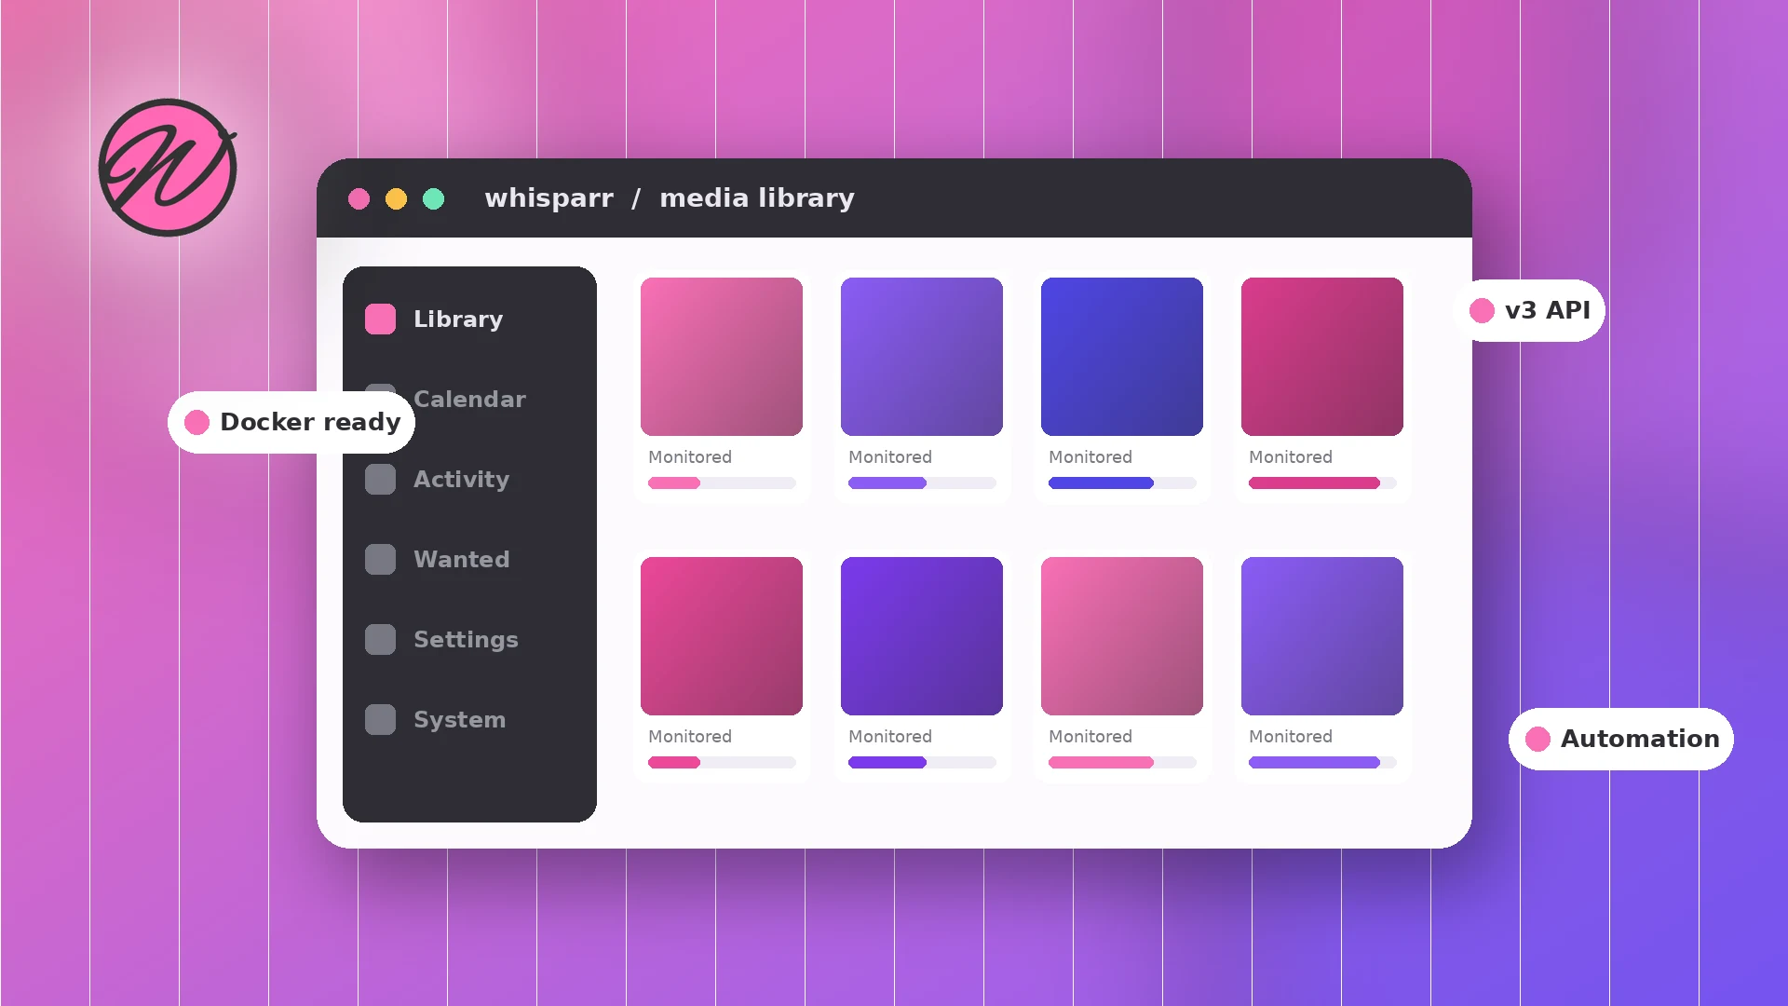Viewport: 1788px width, 1006px height.
Task: Open the Calendar menu item
Action: (469, 399)
